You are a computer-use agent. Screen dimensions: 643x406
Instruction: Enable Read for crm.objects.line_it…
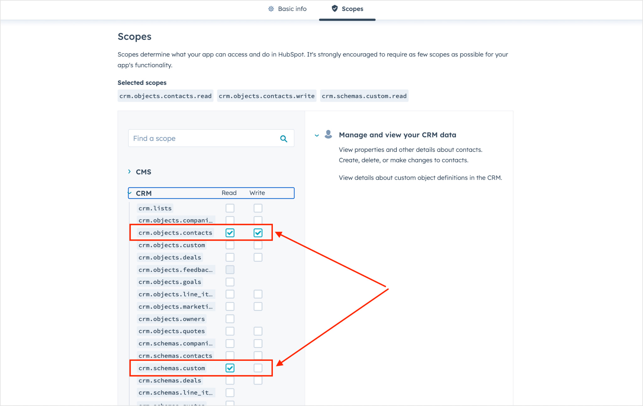pos(230,294)
